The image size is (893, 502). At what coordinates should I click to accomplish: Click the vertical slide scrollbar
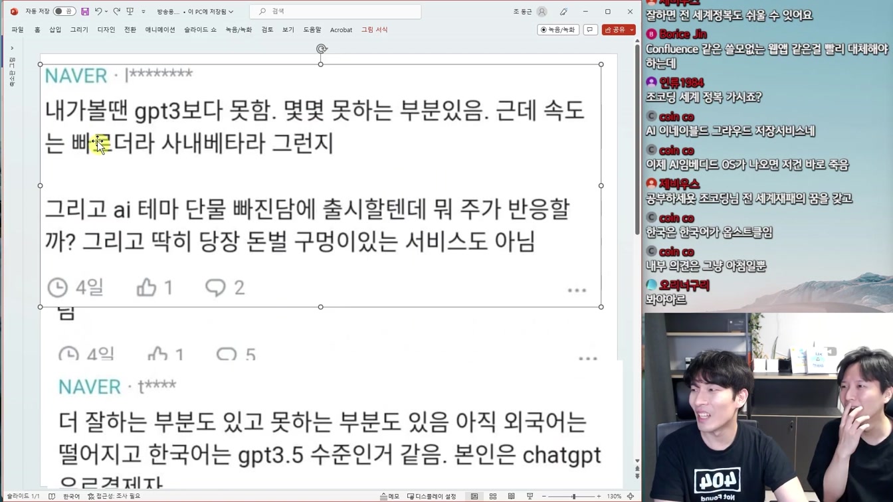point(637,139)
